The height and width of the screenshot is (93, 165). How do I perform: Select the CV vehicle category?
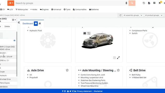(3, 10)
